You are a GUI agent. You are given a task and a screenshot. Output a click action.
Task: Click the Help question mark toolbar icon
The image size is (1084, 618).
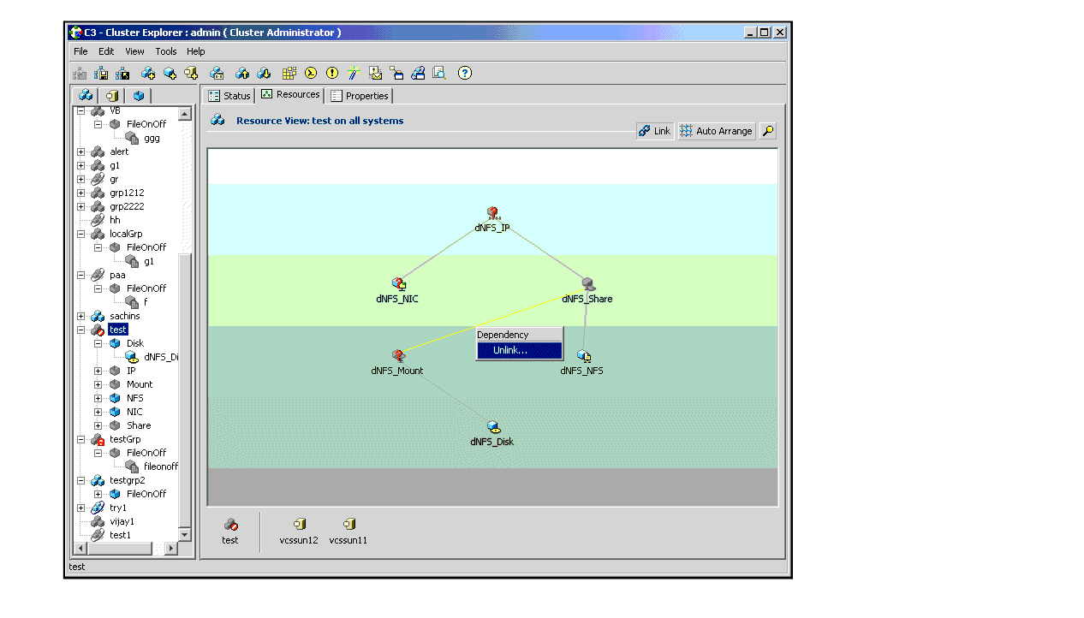(465, 74)
